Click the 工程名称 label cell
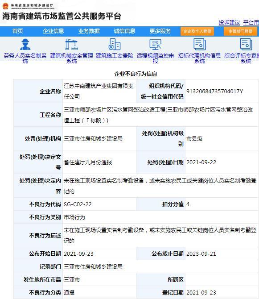 pyautogui.click(x=38, y=115)
